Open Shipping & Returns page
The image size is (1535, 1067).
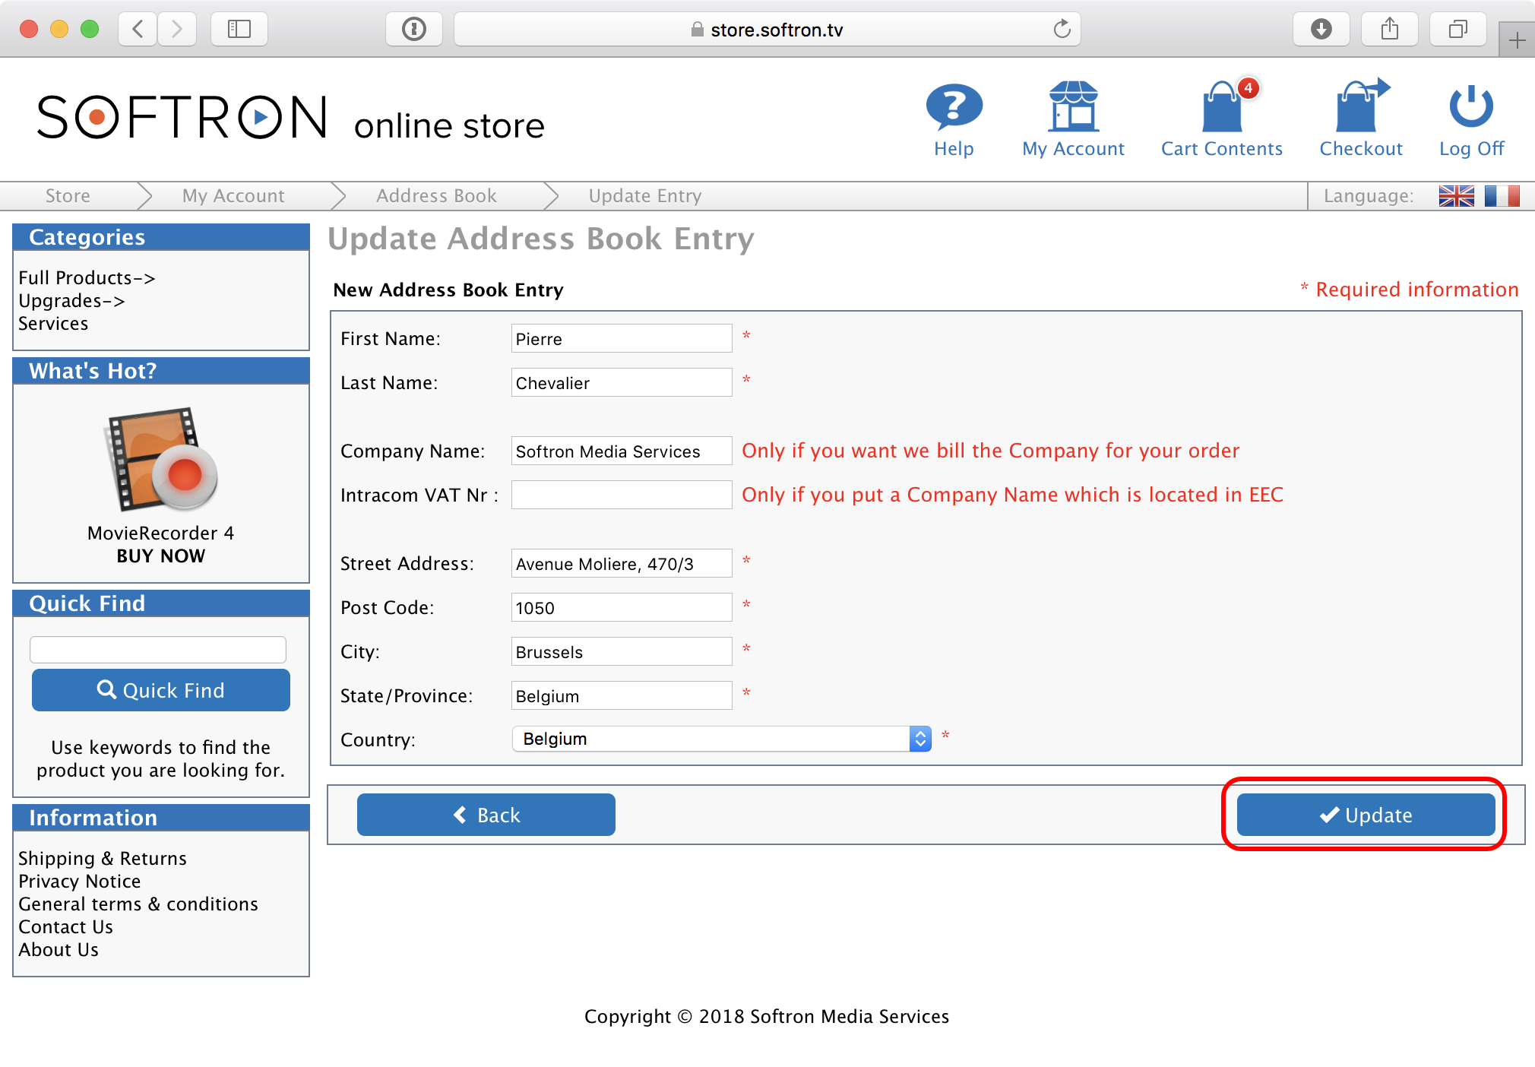click(103, 859)
